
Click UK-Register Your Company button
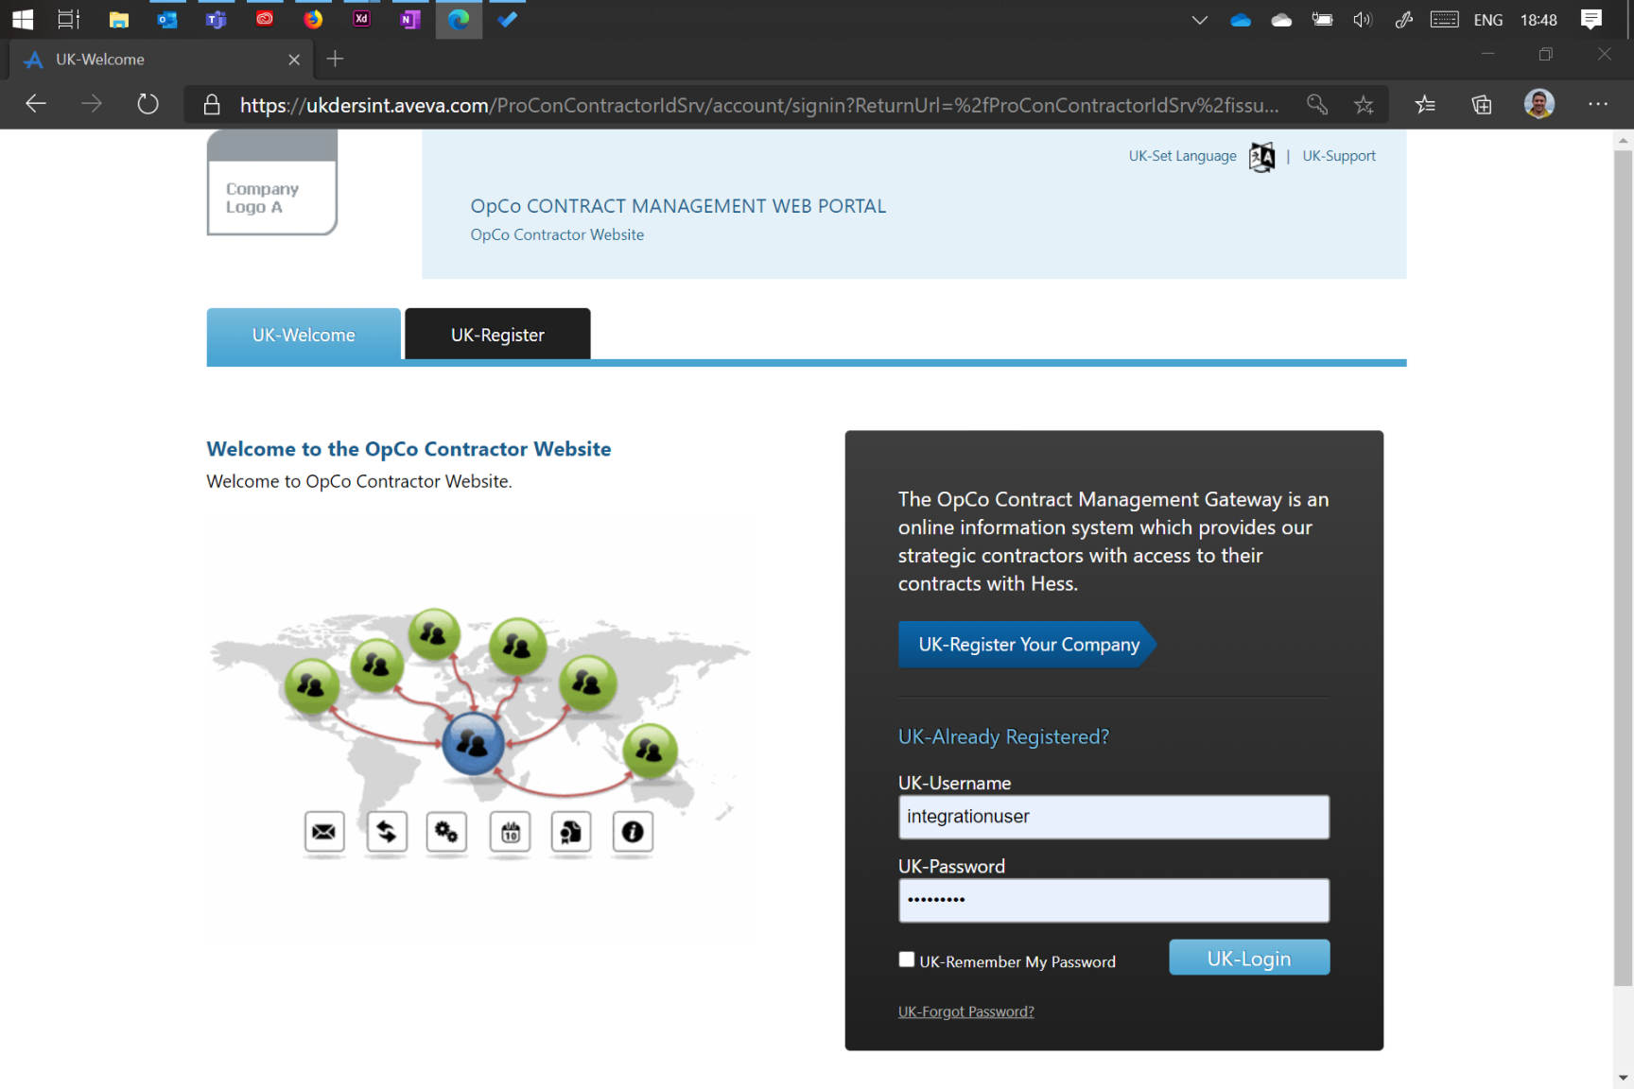[x=1028, y=645]
